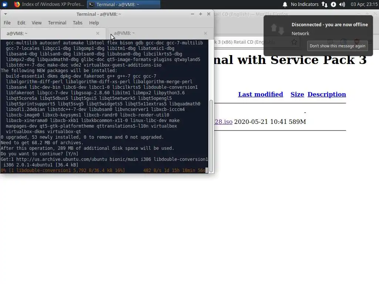Sort by Size in Firefox listing
The height and width of the screenshot is (284, 379).
coord(297,94)
